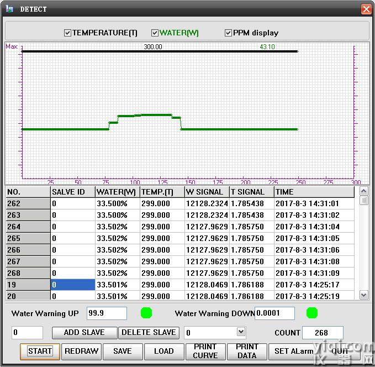The image size is (375, 367).
Task: Click the W SIGNAL column header
Action: [207, 192]
